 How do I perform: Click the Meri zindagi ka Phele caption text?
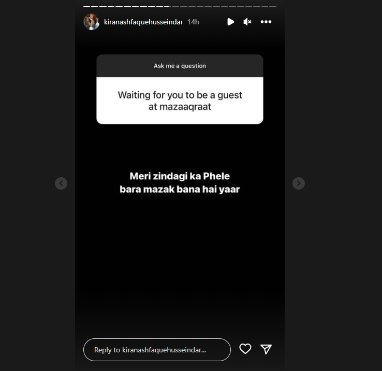pos(180,176)
